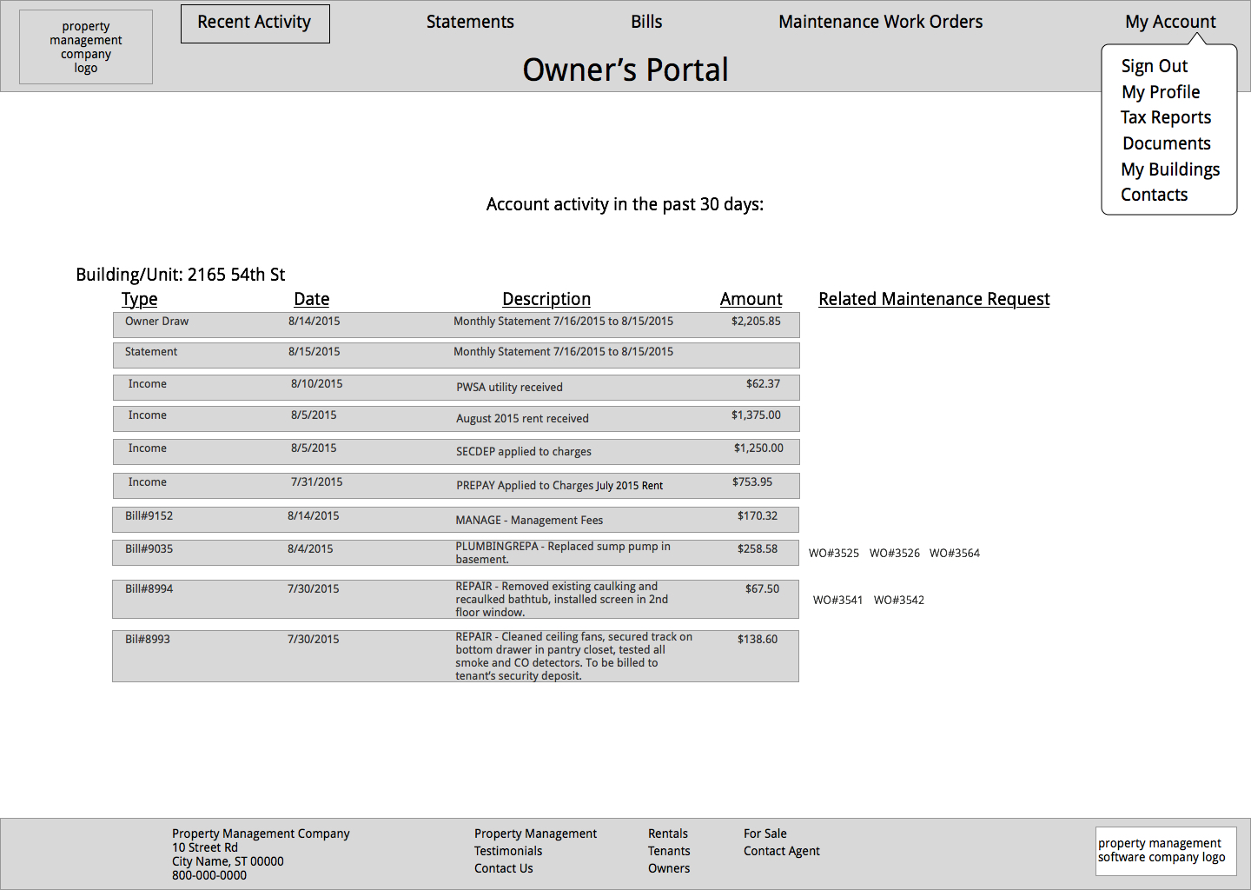Sort by the Amount column header
This screenshot has height=890, width=1251.
point(751,299)
